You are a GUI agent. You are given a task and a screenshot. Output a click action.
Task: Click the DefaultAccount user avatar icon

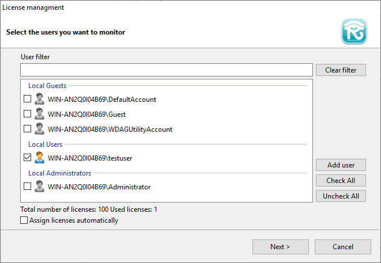[x=39, y=99]
